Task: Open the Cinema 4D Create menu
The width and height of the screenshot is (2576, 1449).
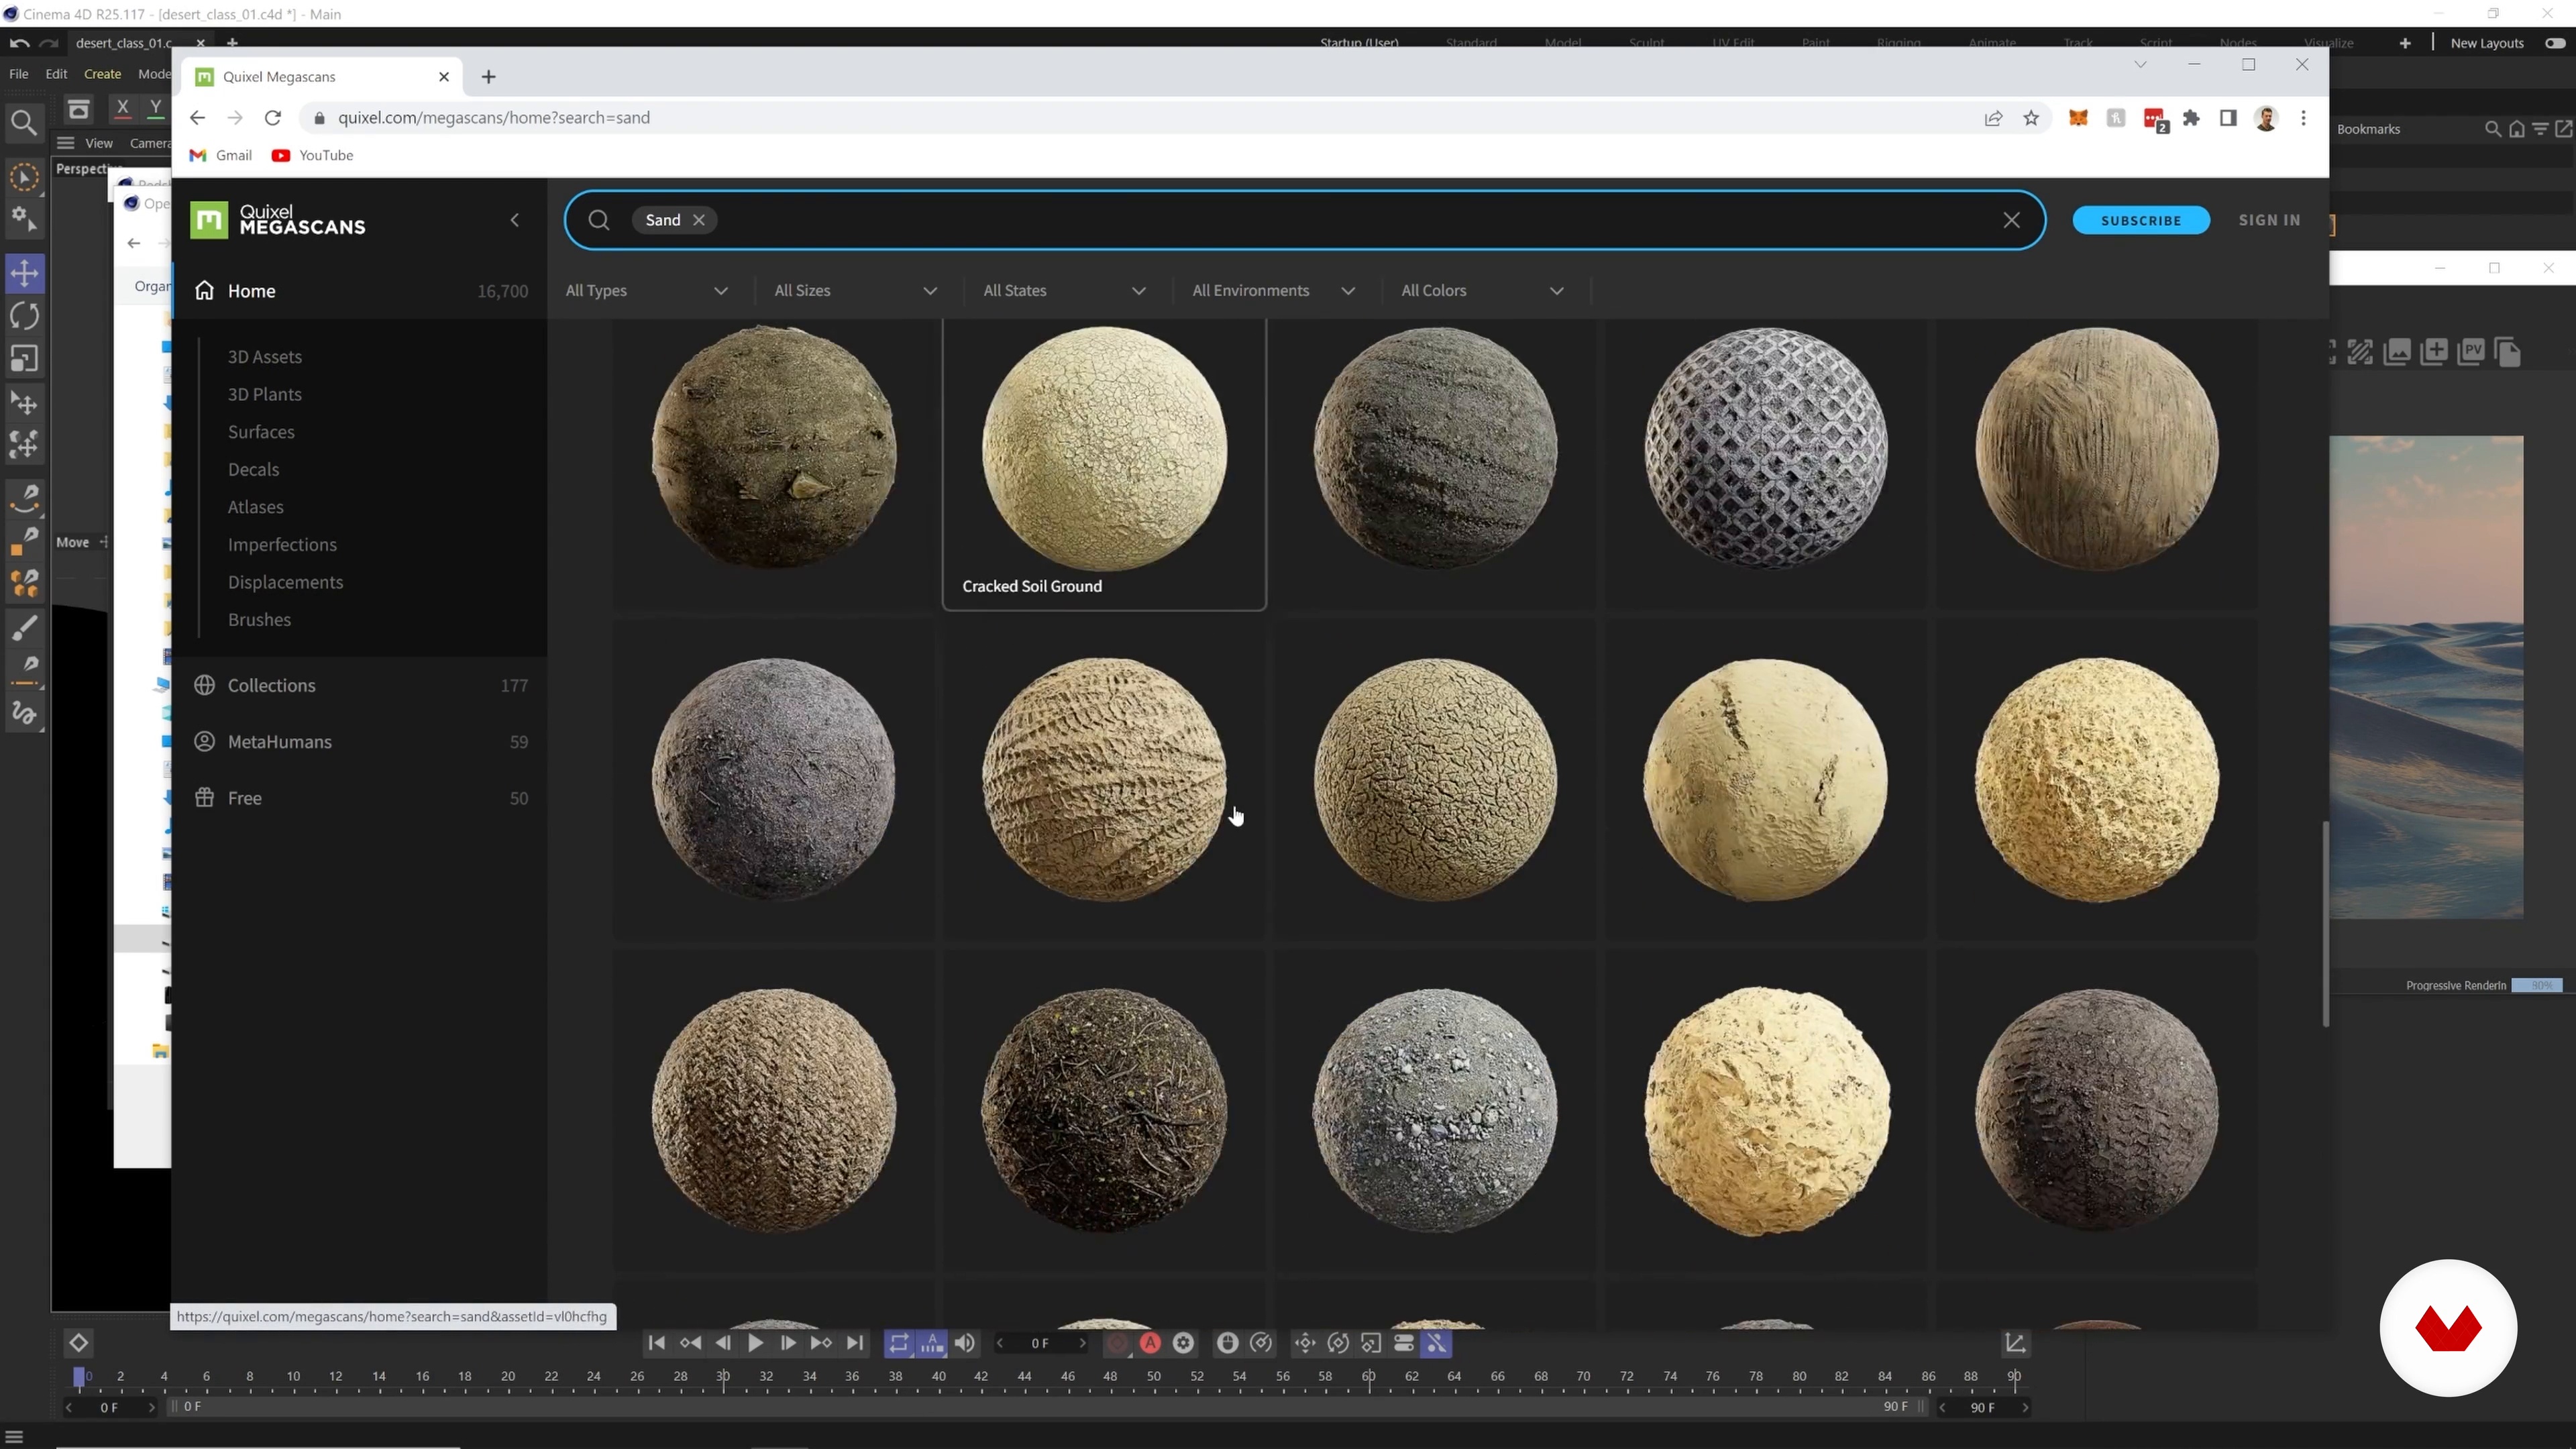Action: (x=102, y=74)
